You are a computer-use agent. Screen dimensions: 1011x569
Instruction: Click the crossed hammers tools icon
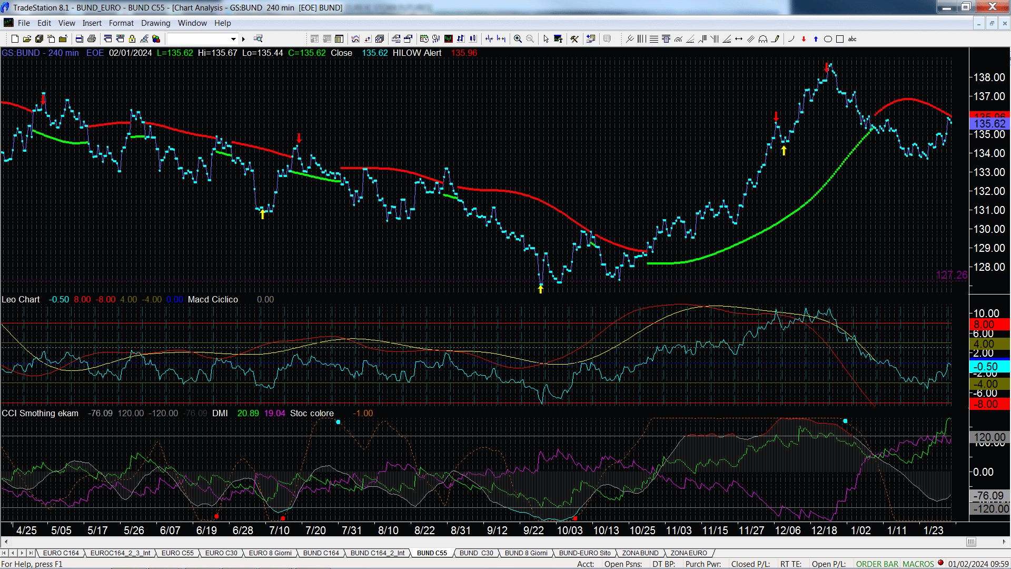pos(574,39)
